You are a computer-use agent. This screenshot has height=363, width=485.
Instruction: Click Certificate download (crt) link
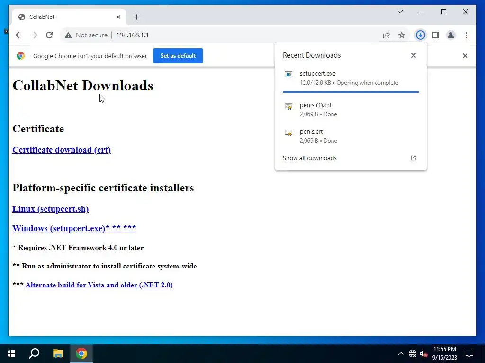pos(62,150)
